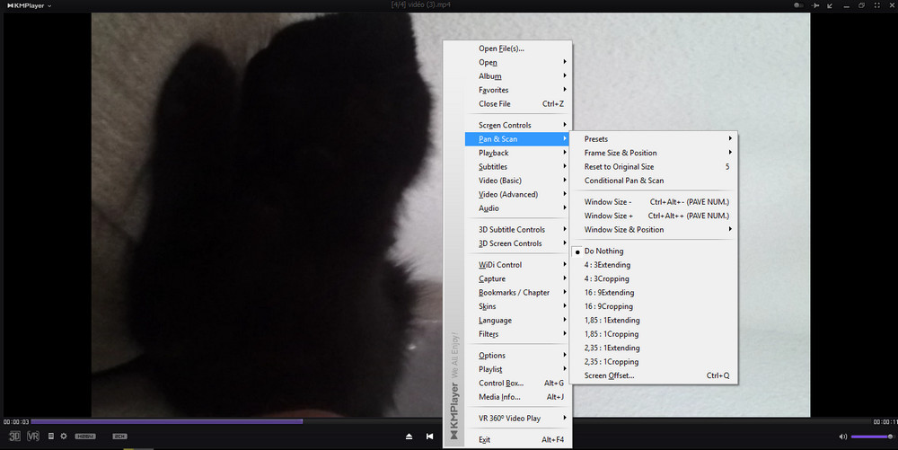The image size is (898, 450).
Task: Choose Exit from the context menu
Action: click(518, 440)
